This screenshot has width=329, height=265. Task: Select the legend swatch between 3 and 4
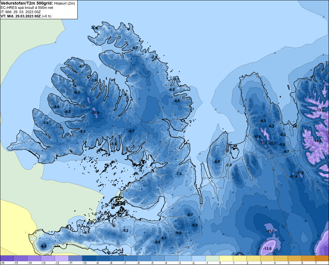pyautogui.click(x=267, y=258)
